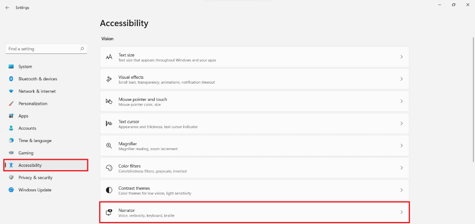The image size is (475, 224).
Task: Click the Mouse pointer and touch icon
Action: pyautogui.click(x=109, y=101)
